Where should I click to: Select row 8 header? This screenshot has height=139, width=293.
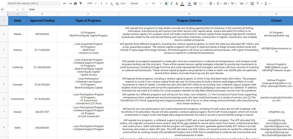click(4, 128)
